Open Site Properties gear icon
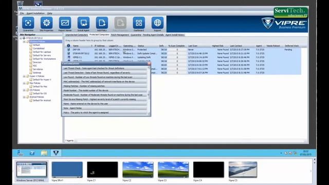Image resolution: width=329 pixels, height=185 pixels. coord(46,23)
